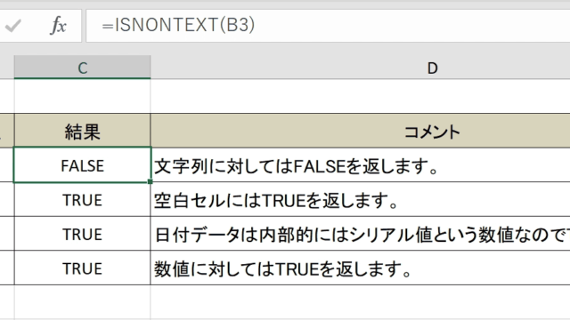570x320 pixels.
Task: Click the 結果 header cell
Action: pos(83,131)
